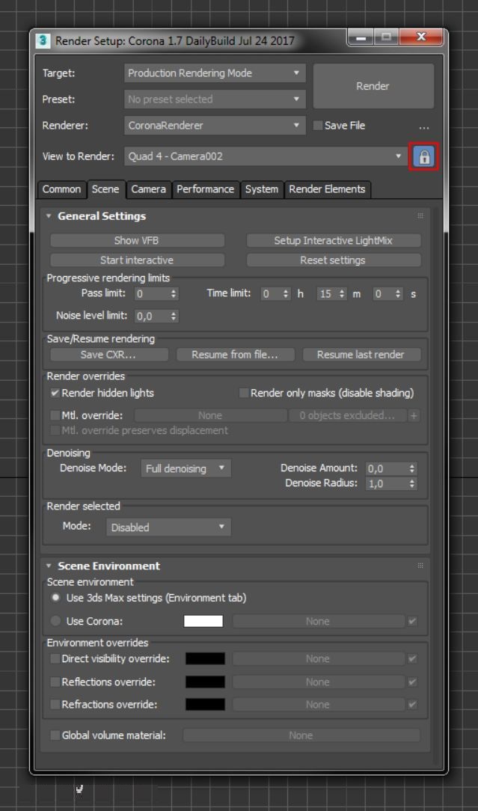The image size is (478, 811).
Task: Toggle Direct visibility override map checkbox
Action: tap(412, 659)
